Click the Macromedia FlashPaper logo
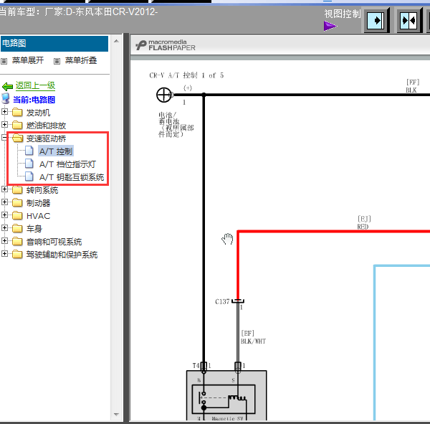This screenshot has height=424, width=430. [166, 45]
